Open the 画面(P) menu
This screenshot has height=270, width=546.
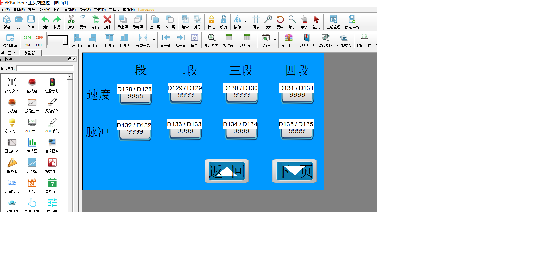click(x=70, y=10)
